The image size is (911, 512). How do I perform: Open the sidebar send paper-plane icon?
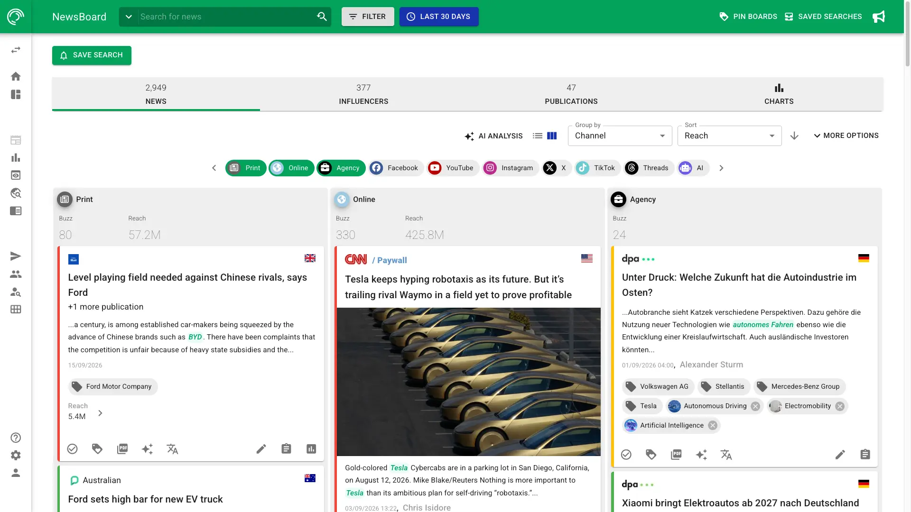click(x=16, y=256)
